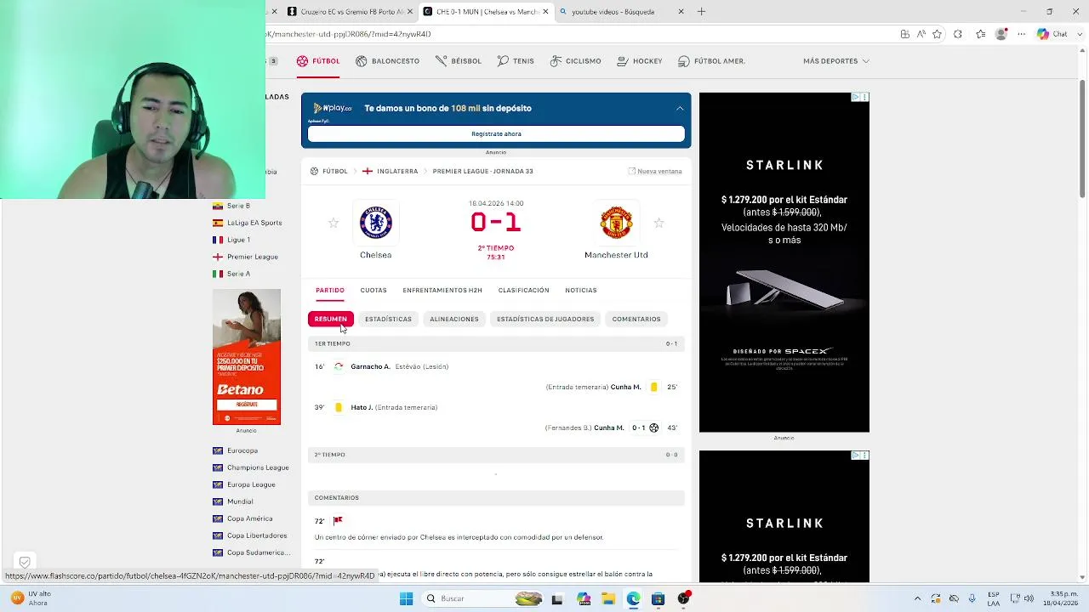
Task: Switch to the Noticias tab
Action: tap(581, 291)
